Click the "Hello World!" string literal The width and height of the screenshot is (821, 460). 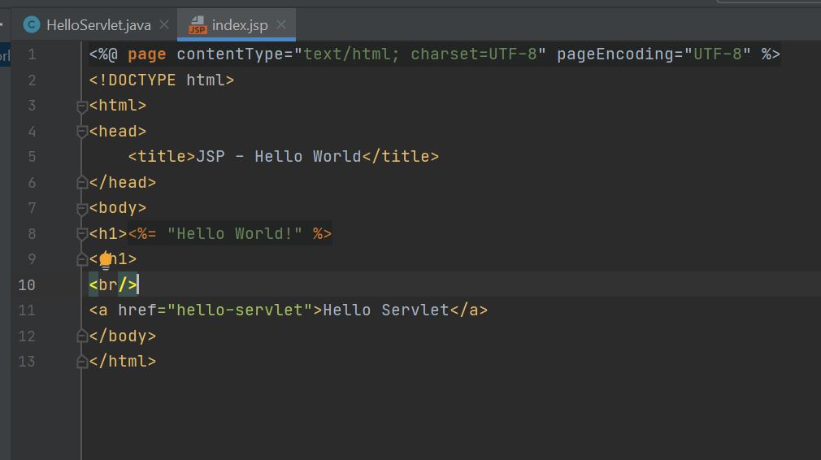point(235,234)
